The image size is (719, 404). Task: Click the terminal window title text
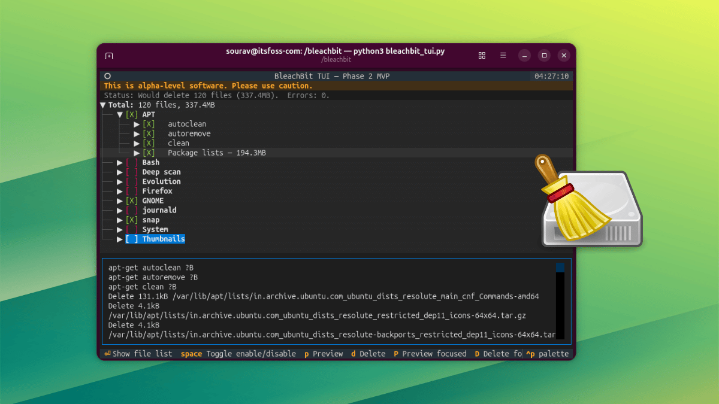[x=336, y=51]
